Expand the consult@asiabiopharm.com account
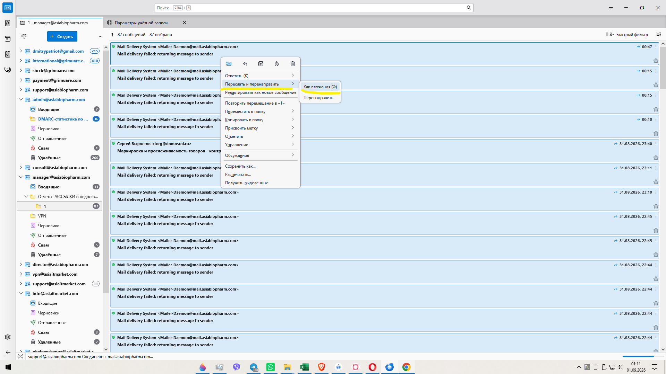The image size is (666, 374). (21, 167)
